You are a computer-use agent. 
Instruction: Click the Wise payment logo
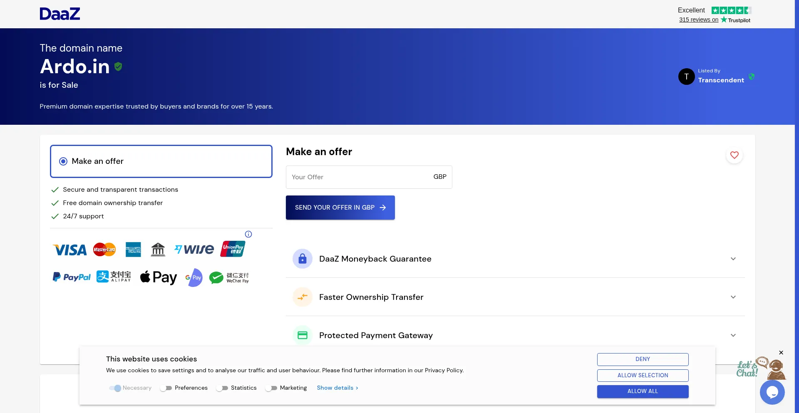194,249
